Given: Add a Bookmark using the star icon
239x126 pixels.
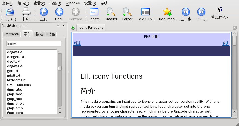Looking at the screenshot, I should pos(167,12).
